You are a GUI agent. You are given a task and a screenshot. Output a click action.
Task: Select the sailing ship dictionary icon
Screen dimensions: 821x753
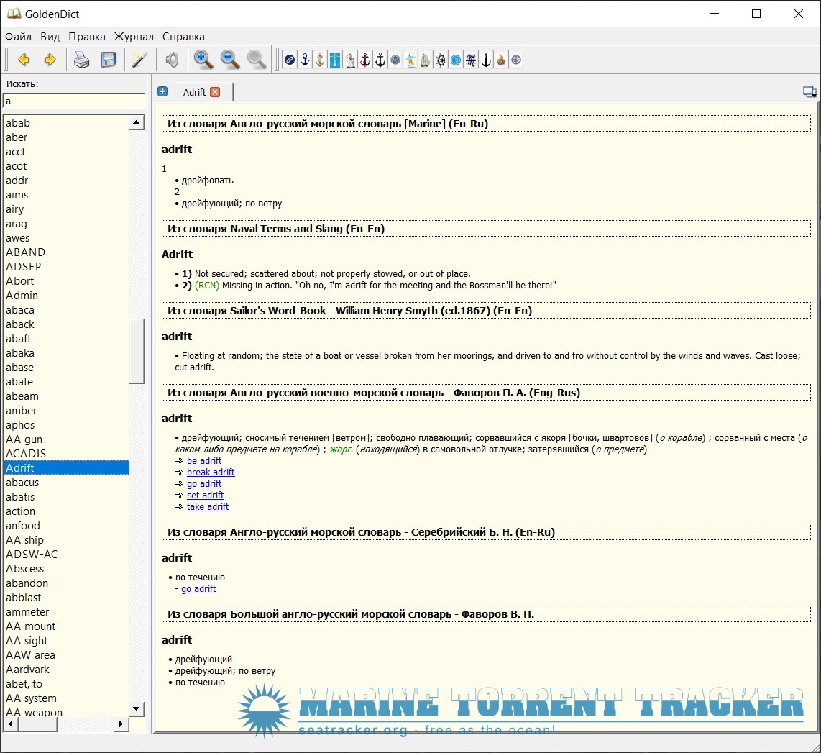[425, 60]
